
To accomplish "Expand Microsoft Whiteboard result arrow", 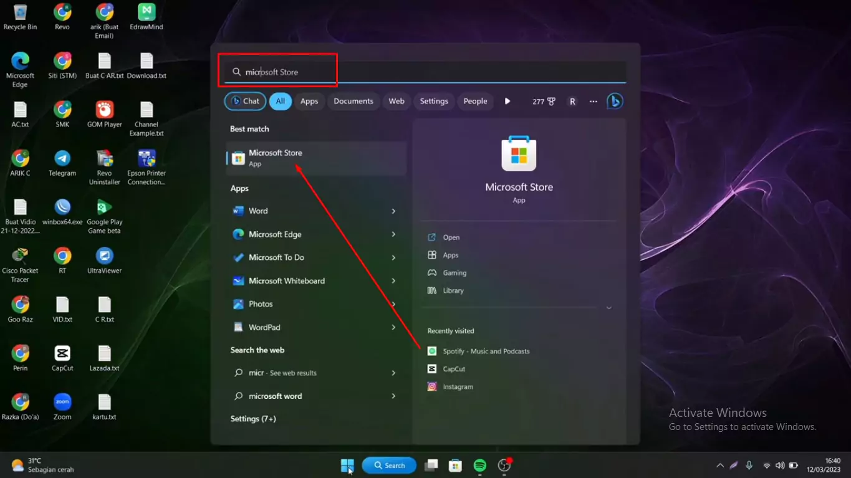I will [x=393, y=281].
